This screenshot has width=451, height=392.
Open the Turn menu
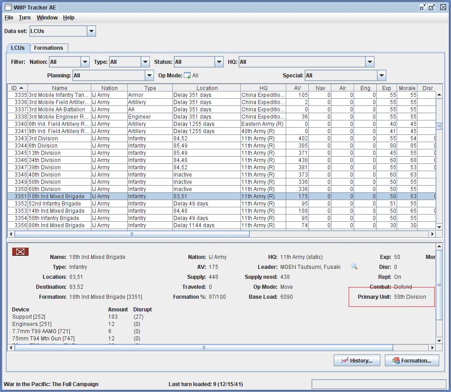pyautogui.click(x=25, y=18)
